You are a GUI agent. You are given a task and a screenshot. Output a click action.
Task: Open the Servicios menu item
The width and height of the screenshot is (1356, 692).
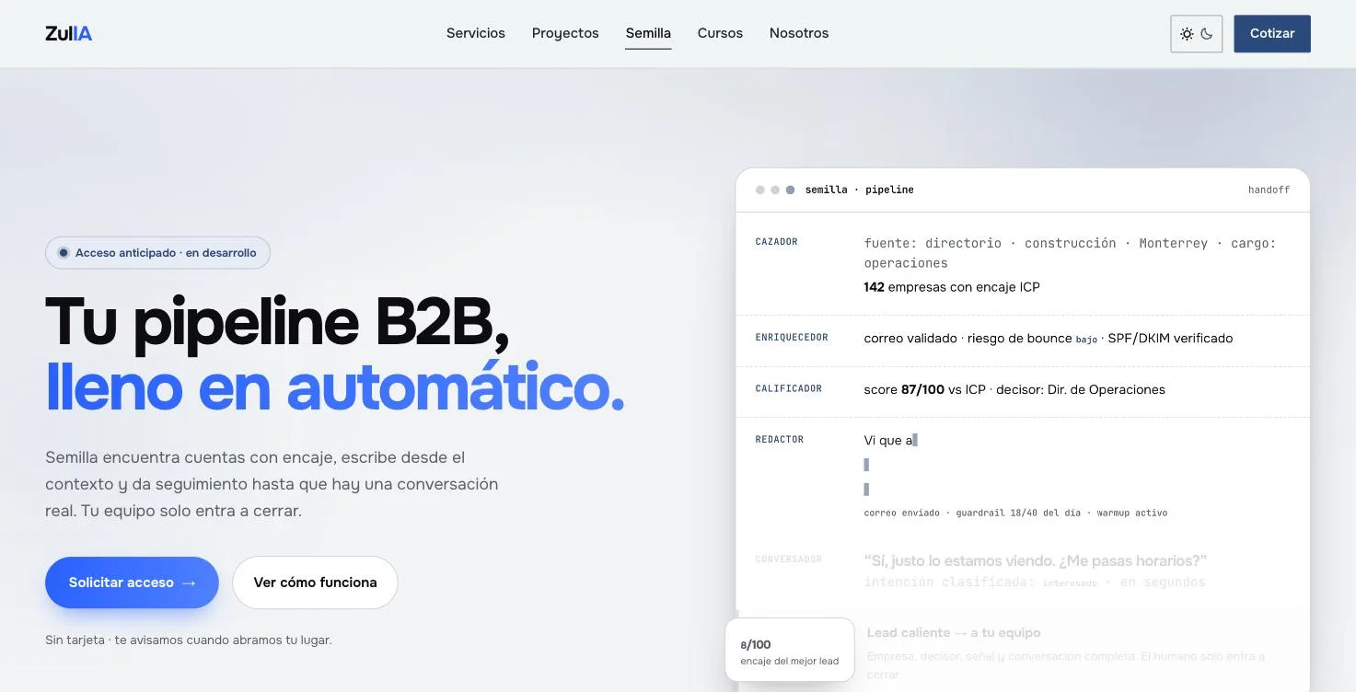pos(476,33)
